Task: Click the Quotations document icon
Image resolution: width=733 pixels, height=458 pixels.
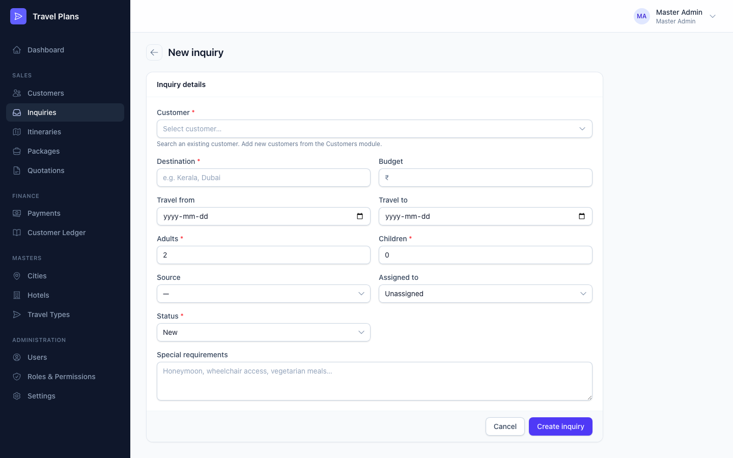Action: (17, 170)
